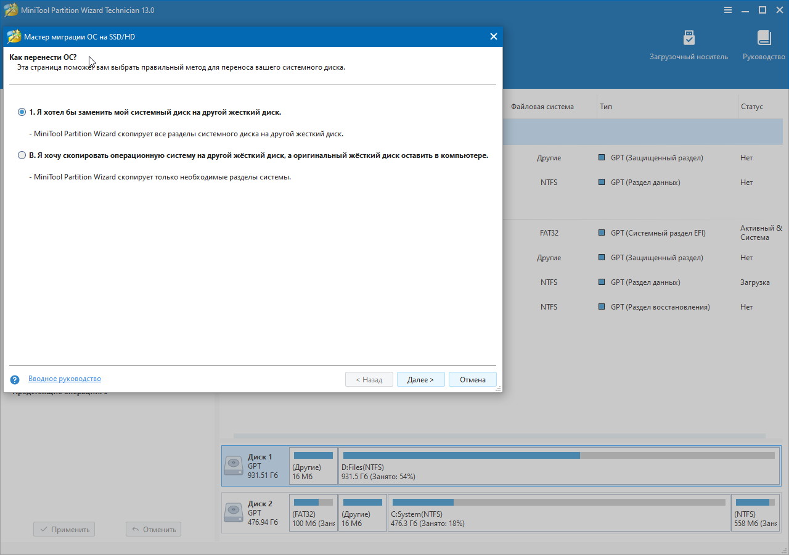Select the C:System(NTFS) partition bar
This screenshot has height=555, width=789.
coord(558,513)
